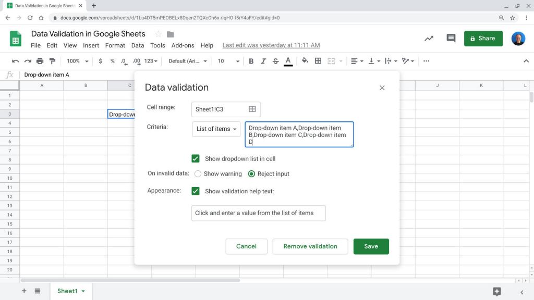Switch to the Sheet1 tab
Viewport: 534px width, 300px height.
(x=68, y=291)
